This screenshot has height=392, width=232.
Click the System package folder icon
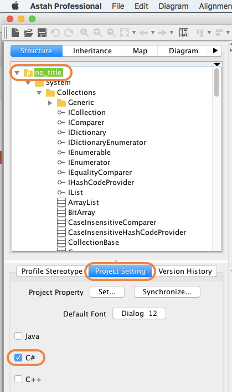click(39, 83)
